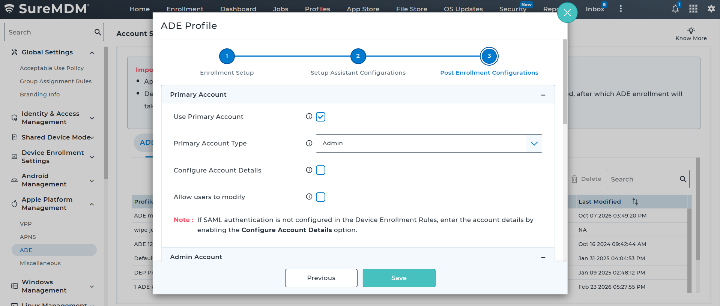Click the info icon beside Allow users to modify
The image size is (720, 306).
click(x=309, y=197)
